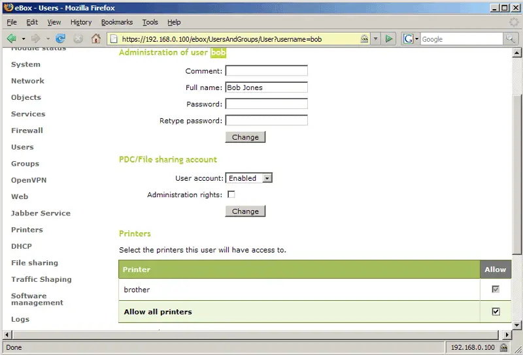Click the vertical scrollbar up arrow
Screen dimensions: 523x355
pyautogui.click(x=516, y=53)
